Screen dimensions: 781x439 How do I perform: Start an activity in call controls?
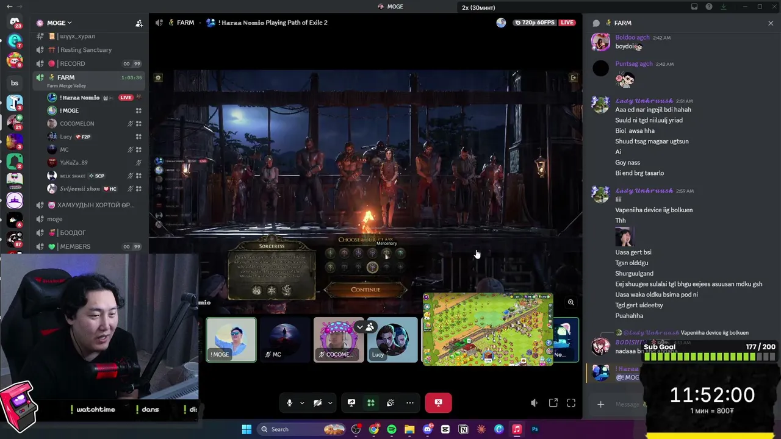click(x=370, y=402)
